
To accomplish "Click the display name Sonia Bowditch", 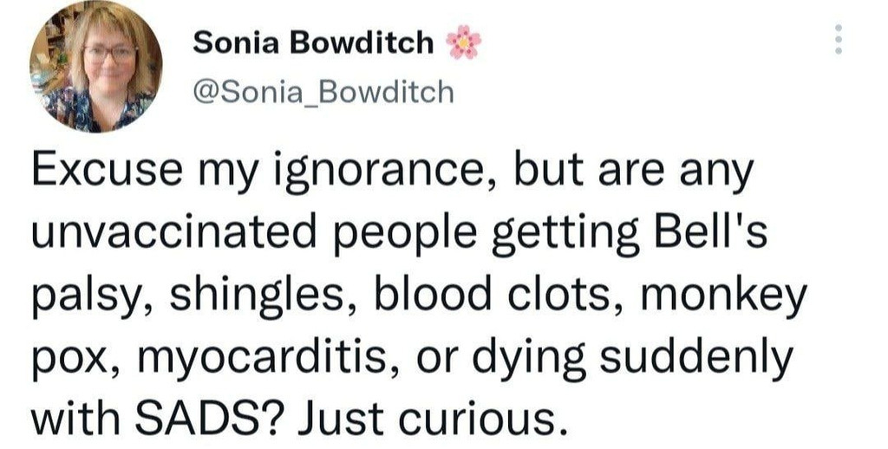I will [x=312, y=42].
